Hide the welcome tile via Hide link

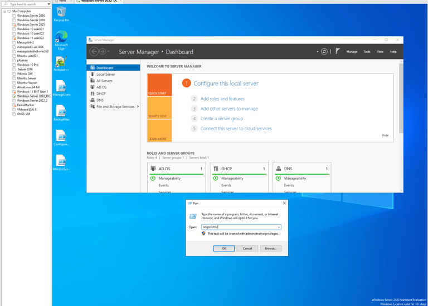[385, 135]
